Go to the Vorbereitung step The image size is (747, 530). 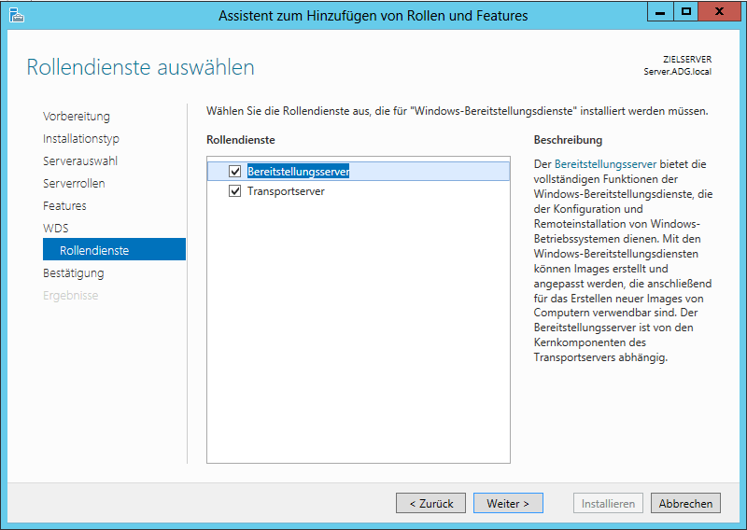77,117
